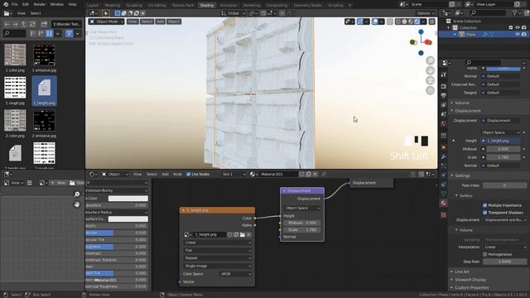Toggle viewport overlays display
This screenshot has width=530, height=298.
(375, 22)
